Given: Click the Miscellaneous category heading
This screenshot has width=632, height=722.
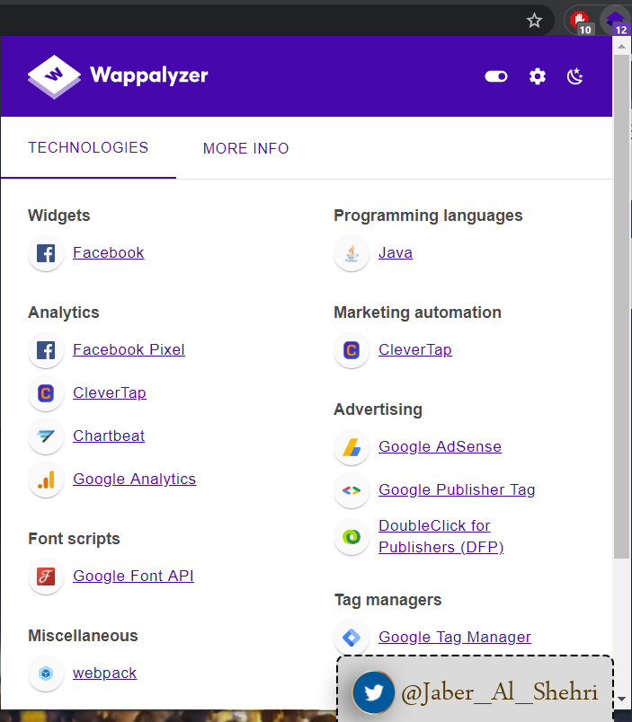Looking at the screenshot, I should [x=83, y=636].
